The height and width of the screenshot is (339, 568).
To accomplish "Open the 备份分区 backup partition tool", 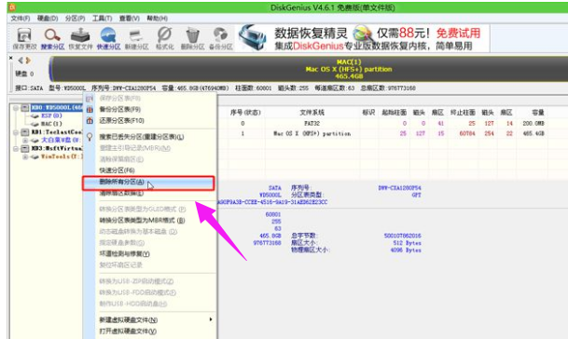I will pyautogui.click(x=221, y=38).
